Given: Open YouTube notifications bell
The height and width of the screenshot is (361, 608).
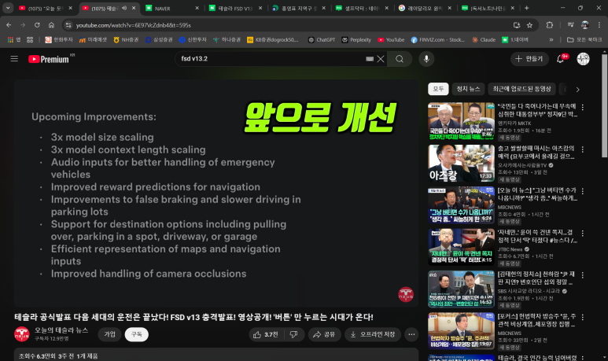Looking at the screenshot, I should tap(560, 59).
